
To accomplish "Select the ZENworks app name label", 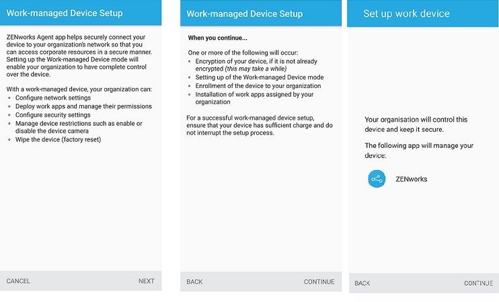I will pos(412,179).
